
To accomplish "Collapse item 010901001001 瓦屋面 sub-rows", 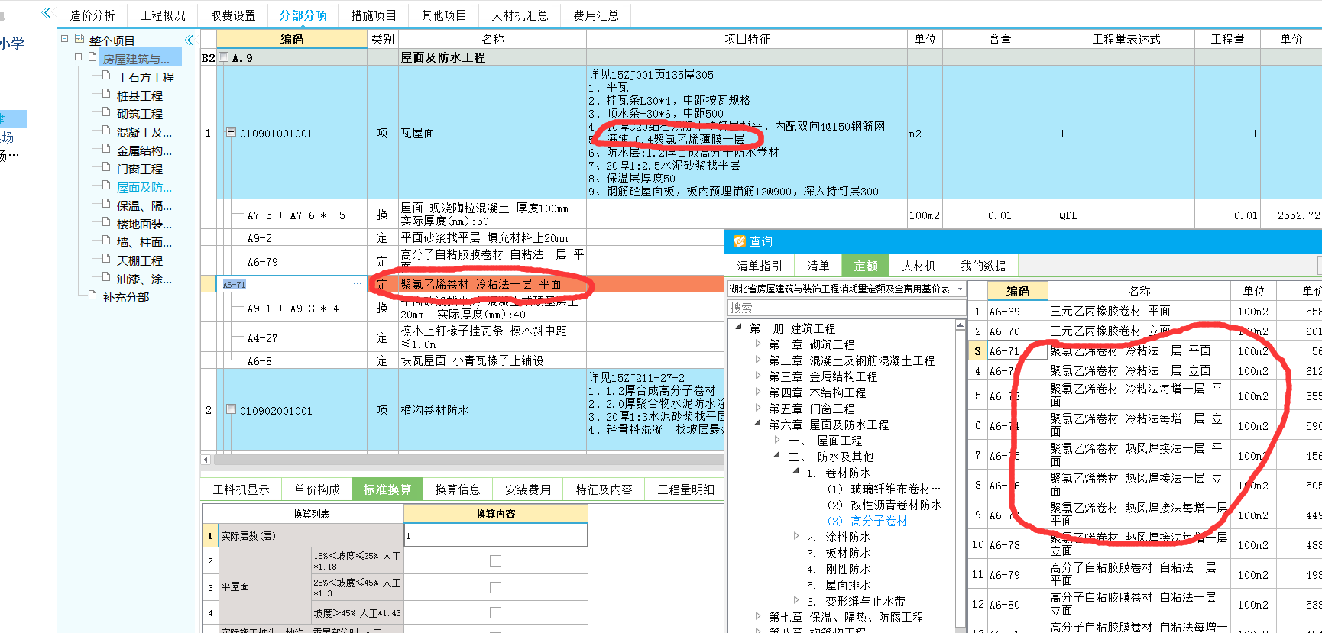I will coord(231,133).
